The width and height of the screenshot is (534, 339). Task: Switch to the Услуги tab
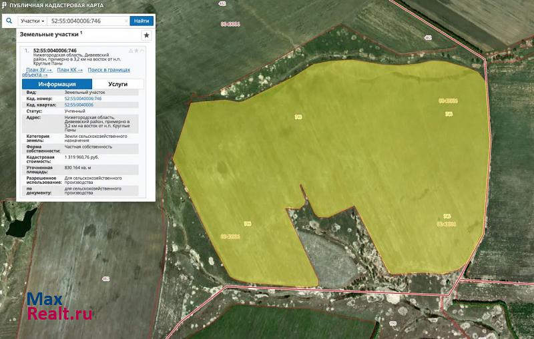pos(117,85)
